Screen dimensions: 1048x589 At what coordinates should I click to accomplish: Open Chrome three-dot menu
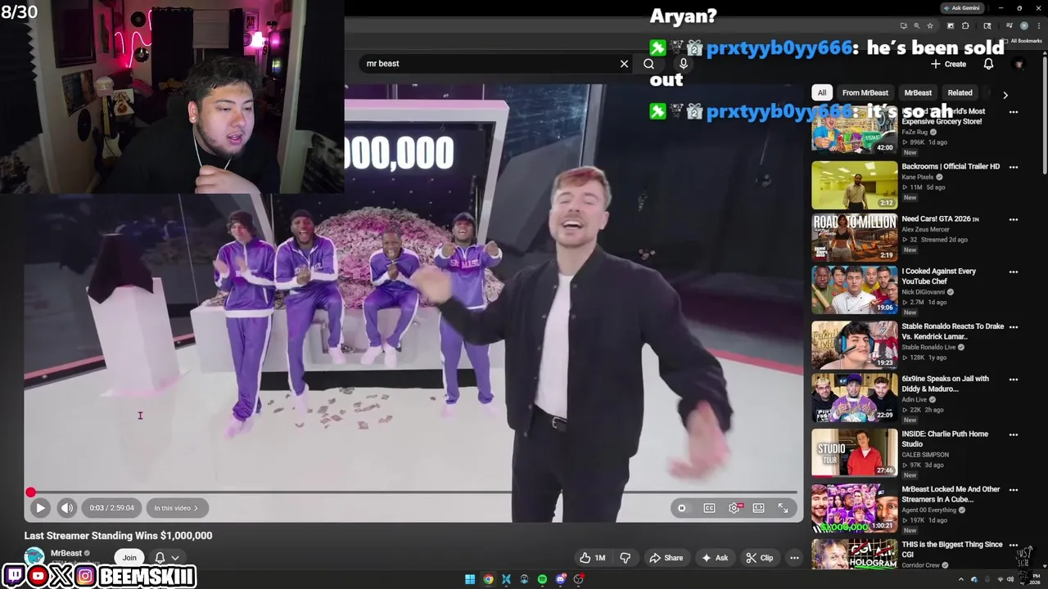point(1039,25)
